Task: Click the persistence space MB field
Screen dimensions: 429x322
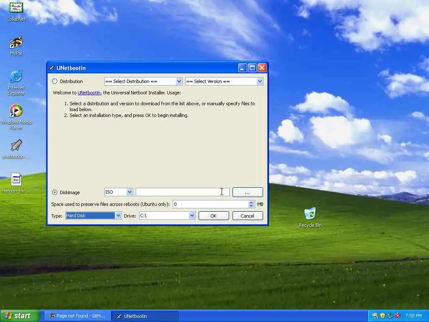Action: point(211,204)
